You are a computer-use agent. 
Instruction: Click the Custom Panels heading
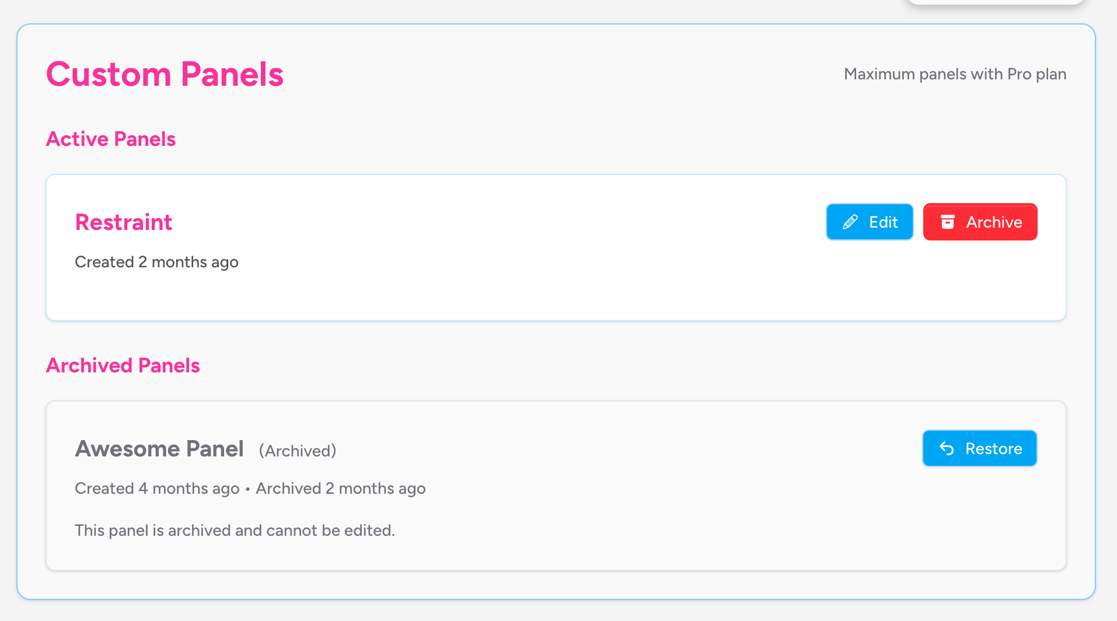165,74
